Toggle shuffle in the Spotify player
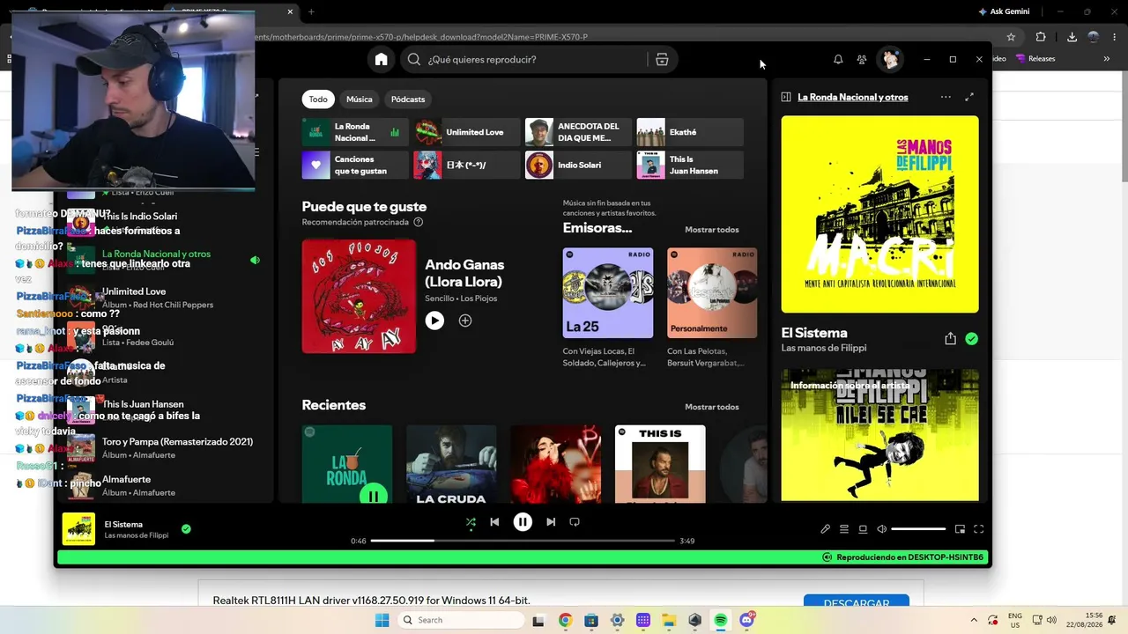 pyautogui.click(x=471, y=522)
